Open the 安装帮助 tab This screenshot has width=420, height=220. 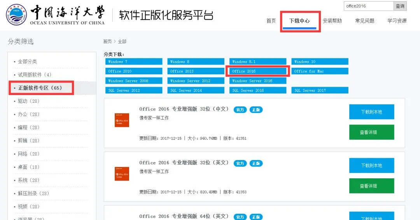tap(332, 21)
